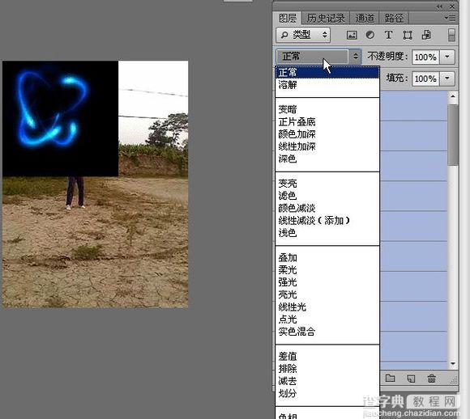This screenshot has width=470, height=419.
Task: Select 溶解 blend mode
Action: (x=327, y=85)
